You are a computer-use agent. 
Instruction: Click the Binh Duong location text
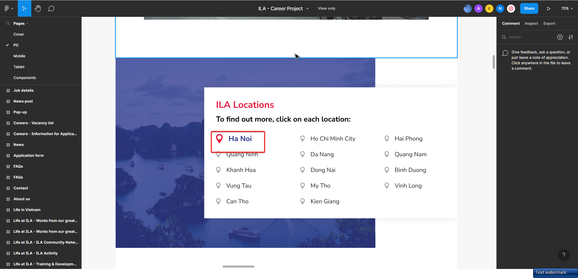(x=410, y=170)
